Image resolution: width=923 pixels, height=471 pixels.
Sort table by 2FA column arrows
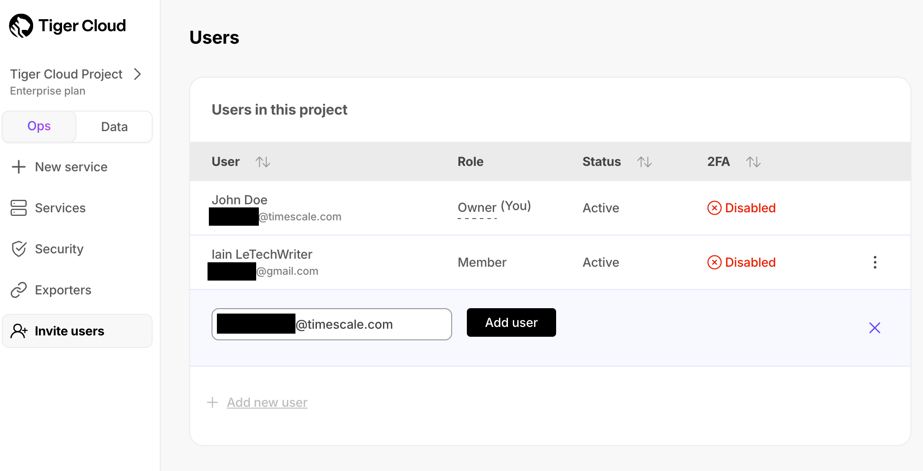coord(753,162)
